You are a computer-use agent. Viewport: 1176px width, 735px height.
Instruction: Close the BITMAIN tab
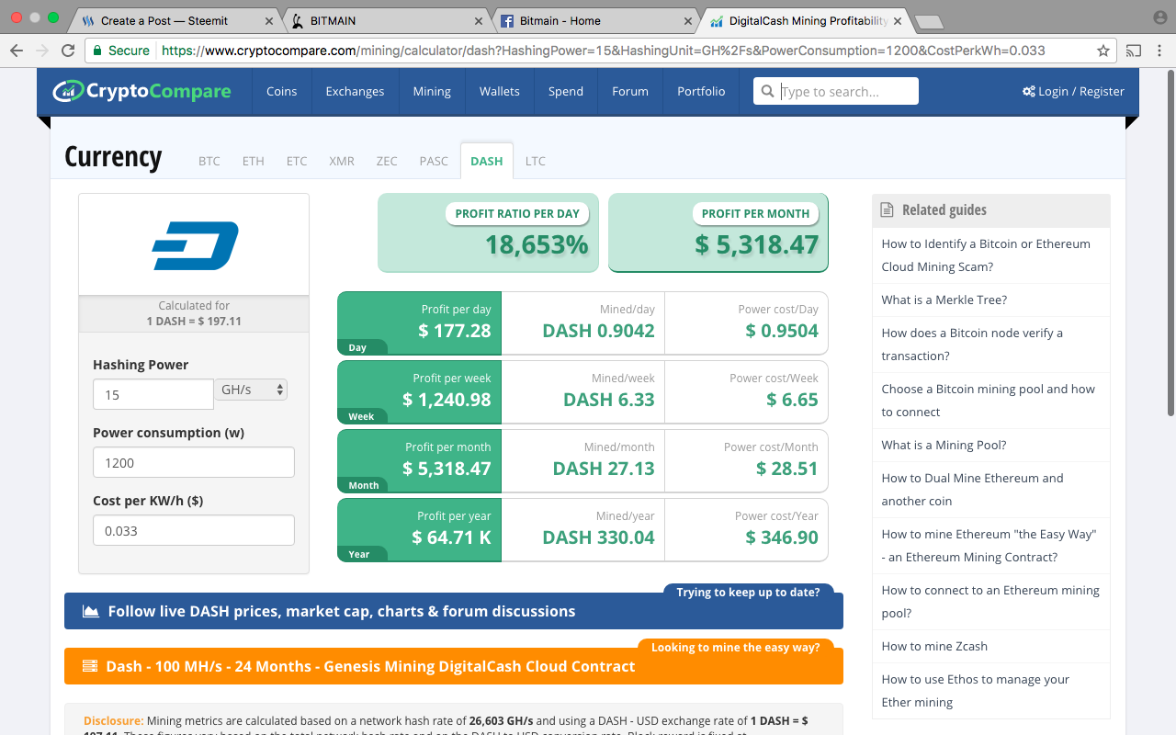(478, 20)
